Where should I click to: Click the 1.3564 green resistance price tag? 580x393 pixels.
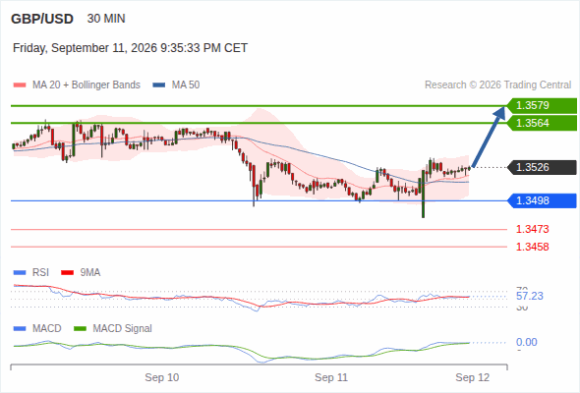point(542,123)
